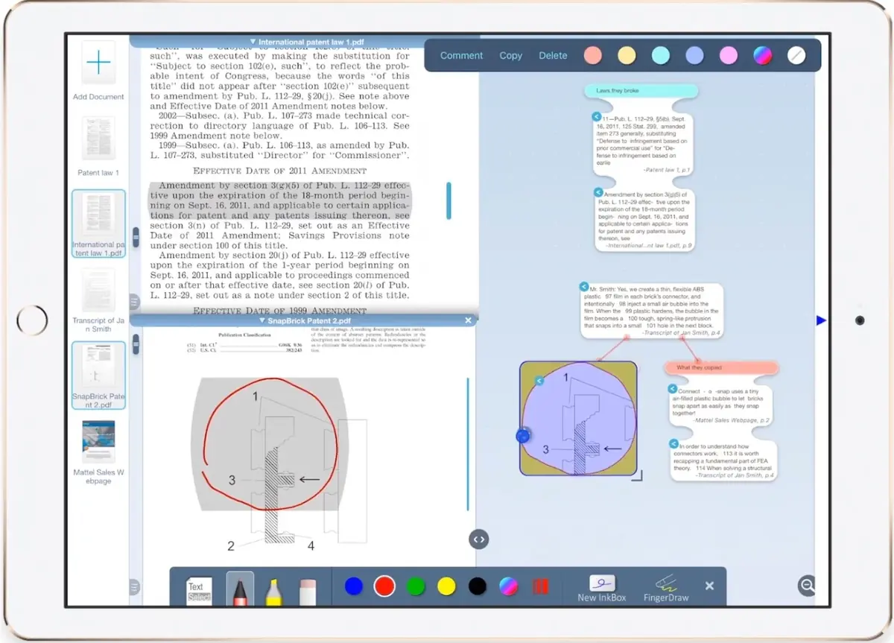Choose the pale yellow color in the selection menu

[627, 55]
